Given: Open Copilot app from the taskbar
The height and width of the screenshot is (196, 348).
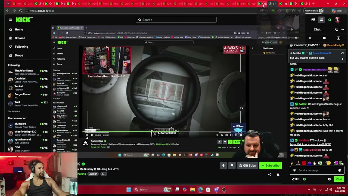Looking at the screenshot, I should [x=185, y=189].
